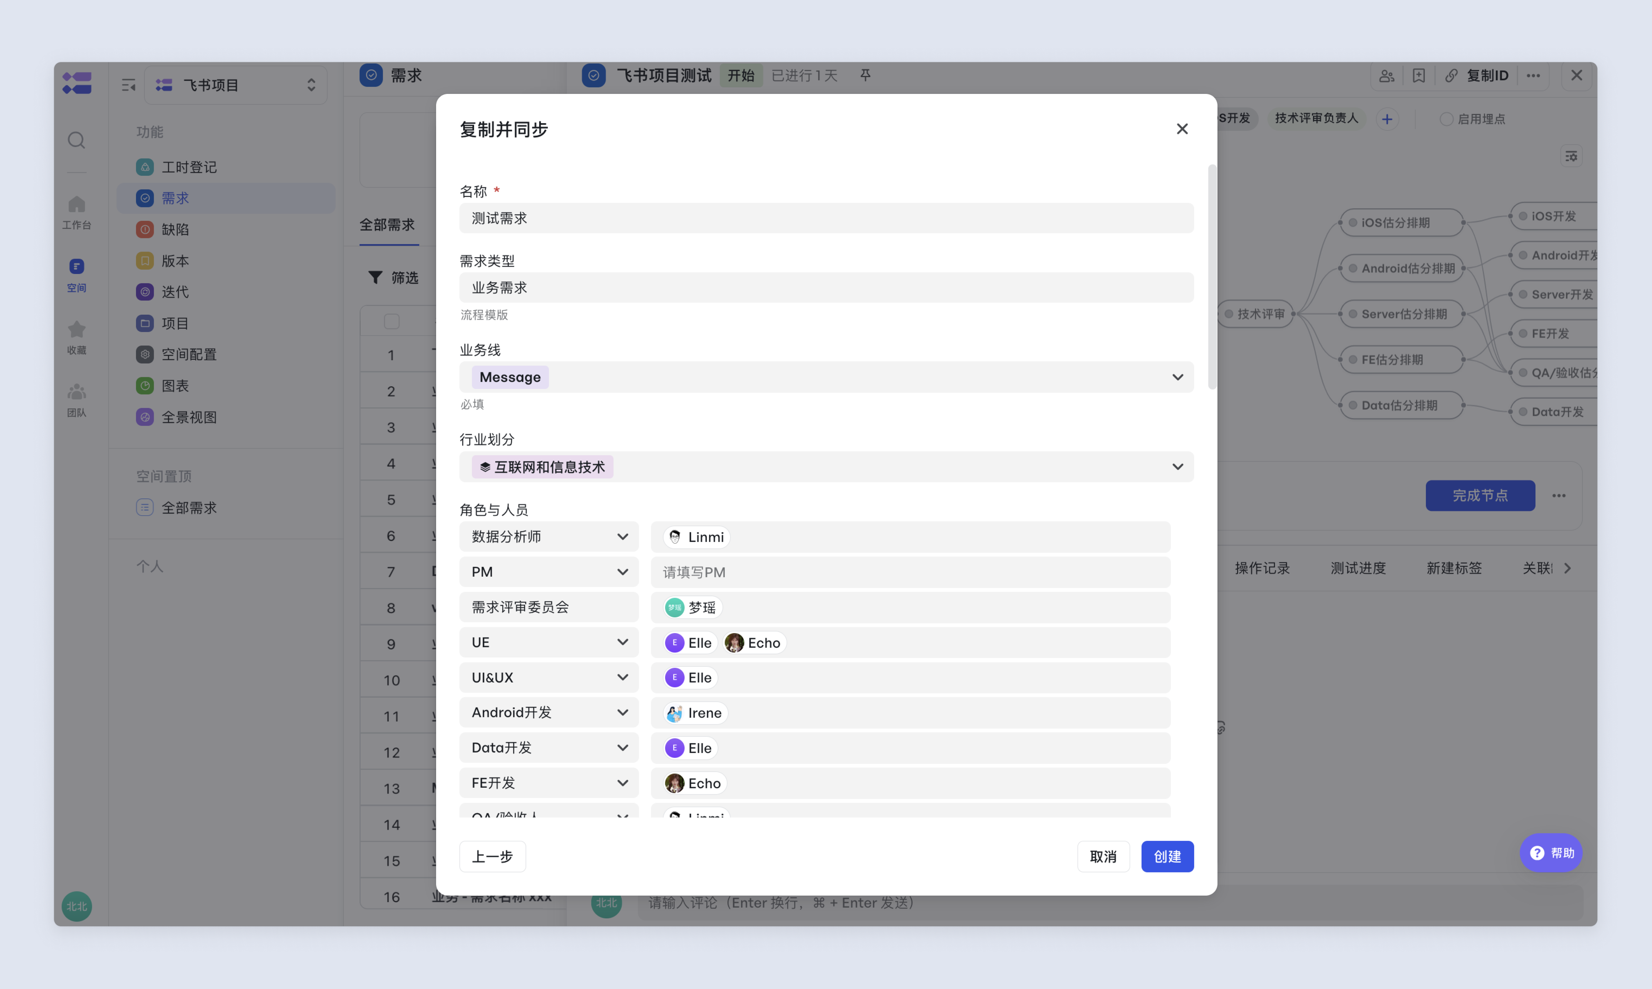Go to 工作台 home icon
Image resolution: width=1652 pixels, height=989 pixels.
point(77,211)
